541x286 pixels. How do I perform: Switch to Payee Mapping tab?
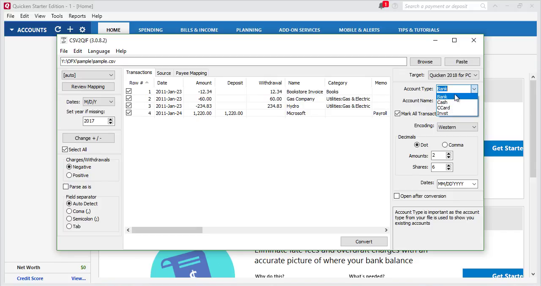click(x=191, y=73)
